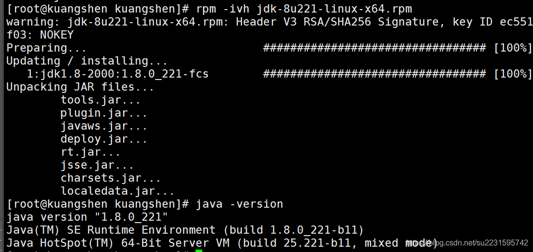Click the Unpacking JAR files line
The height and width of the screenshot is (252, 533).
(x=80, y=87)
